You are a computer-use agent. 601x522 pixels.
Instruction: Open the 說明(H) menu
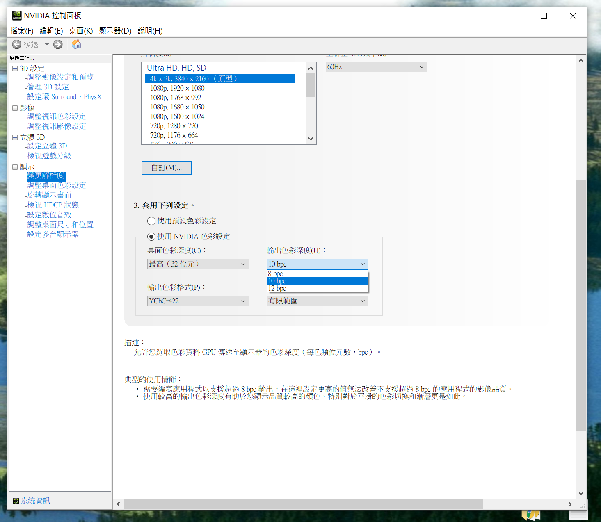coord(150,31)
